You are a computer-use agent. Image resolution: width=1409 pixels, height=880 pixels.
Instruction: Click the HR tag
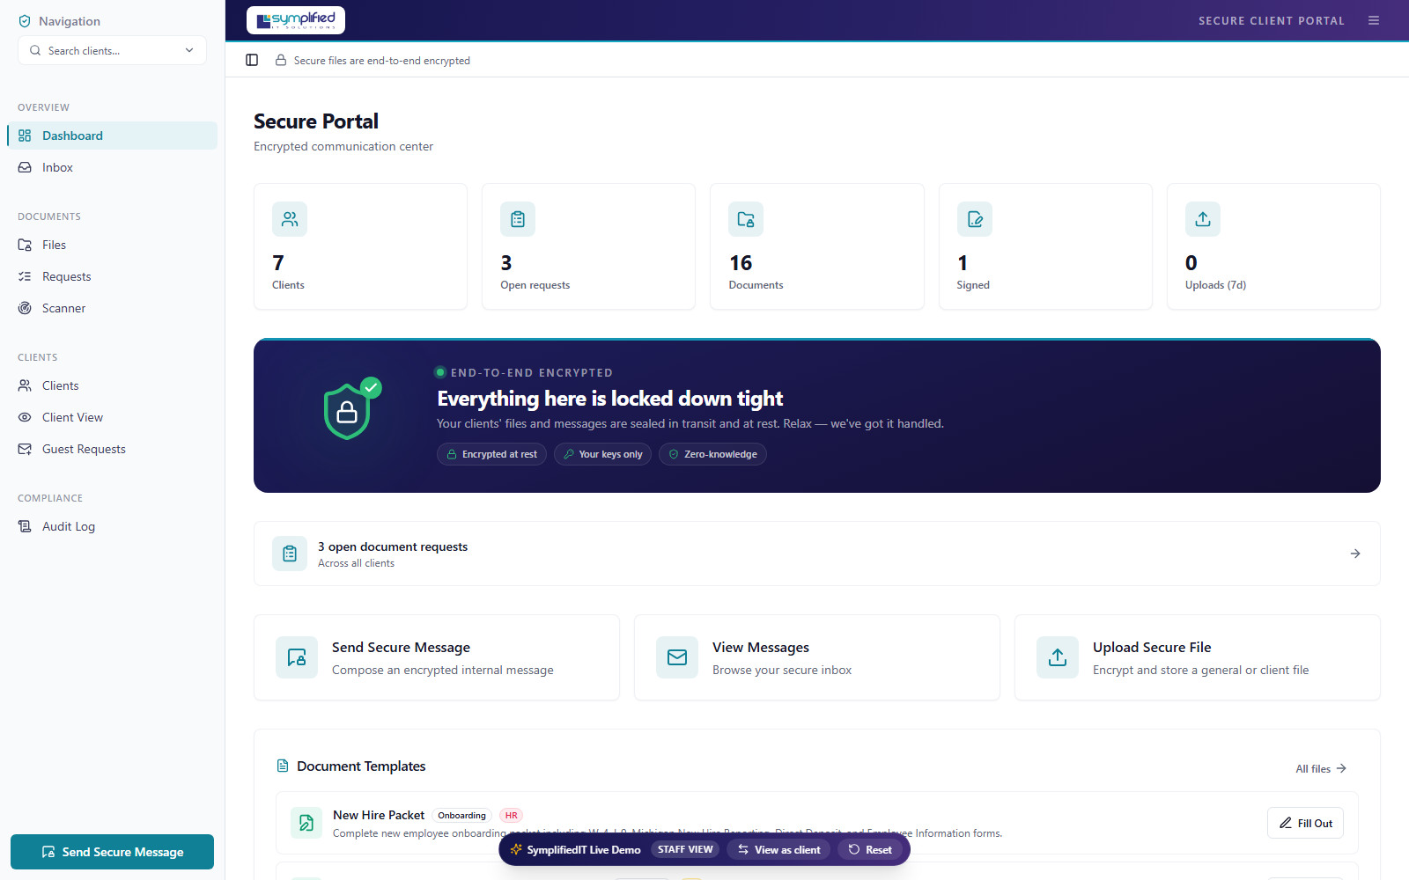512,816
